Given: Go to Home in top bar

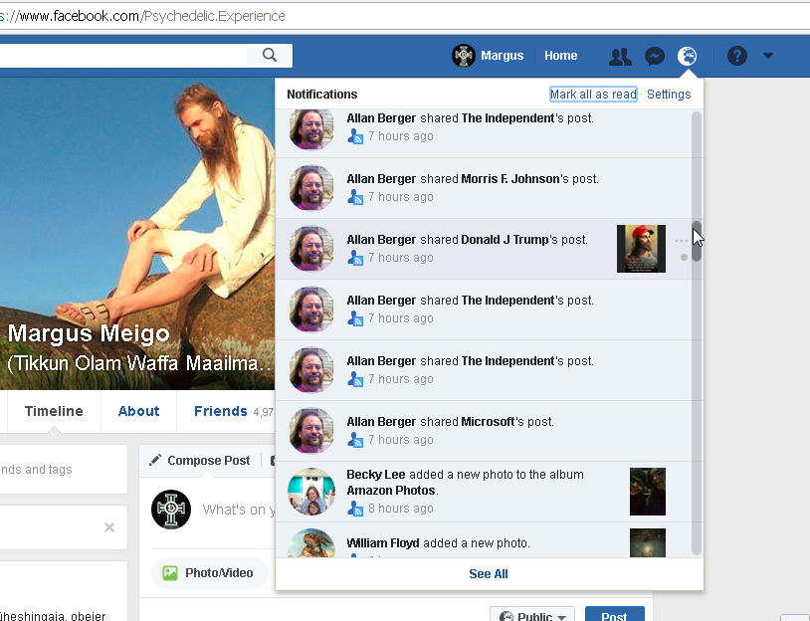Looking at the screenshot, I should (x=560, y=56).
